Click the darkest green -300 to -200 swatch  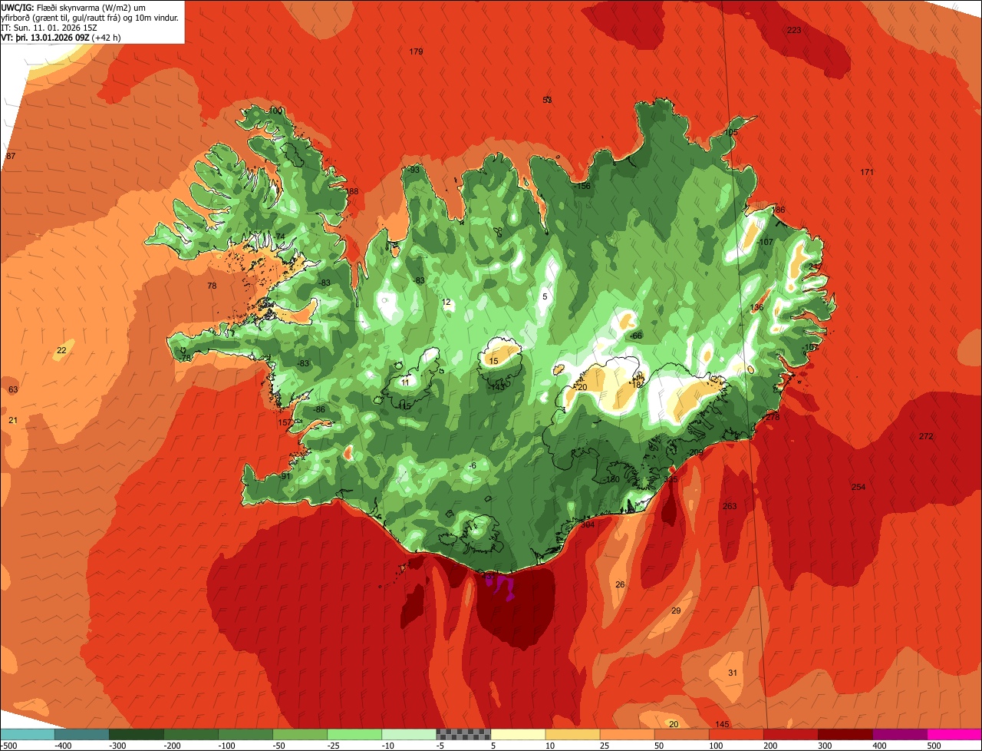coord(136,734)
